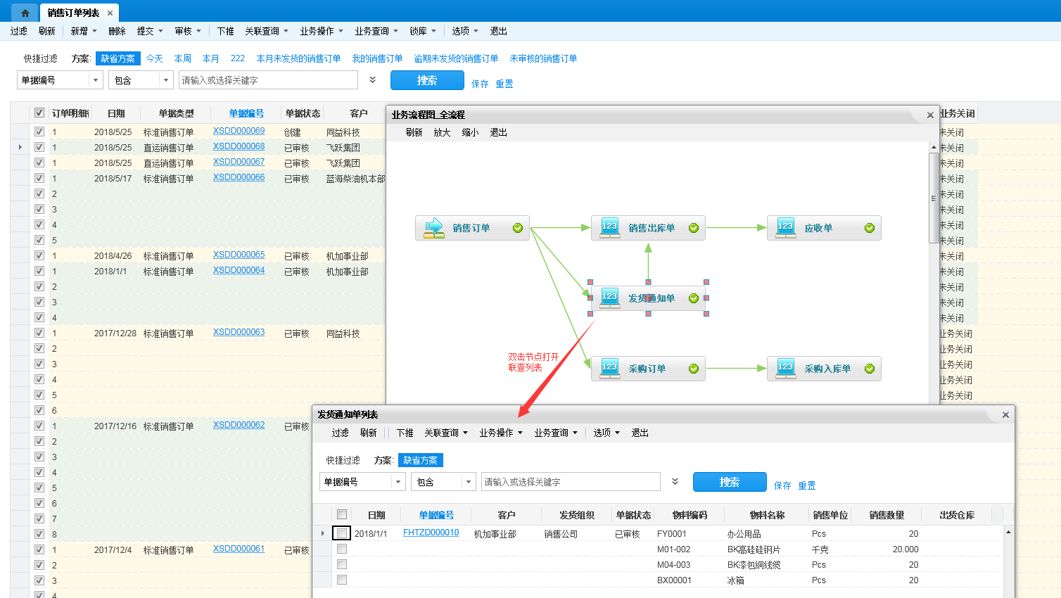Open the 单据编号 field dropdown in main filter
The height and width of the screenshot is (598, 1061).
(96, 80)
